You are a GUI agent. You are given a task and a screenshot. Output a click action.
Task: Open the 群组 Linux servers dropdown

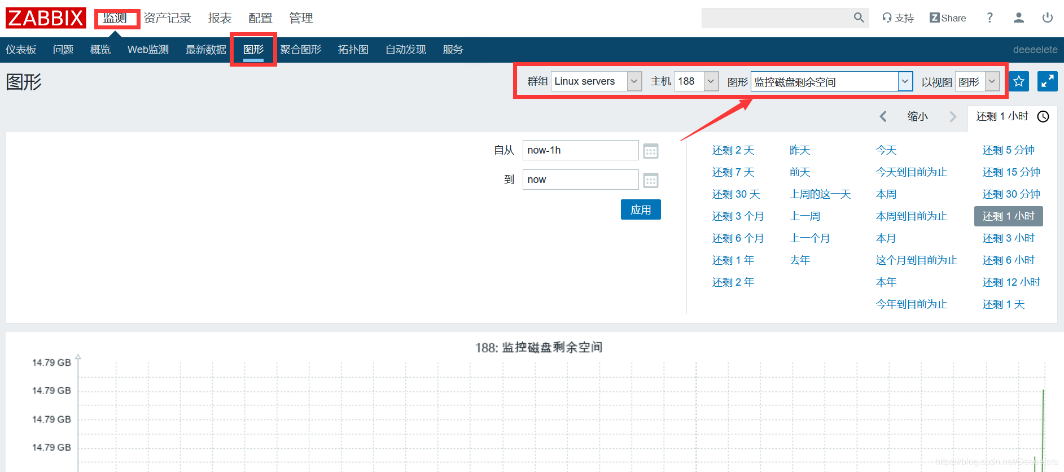597,81
